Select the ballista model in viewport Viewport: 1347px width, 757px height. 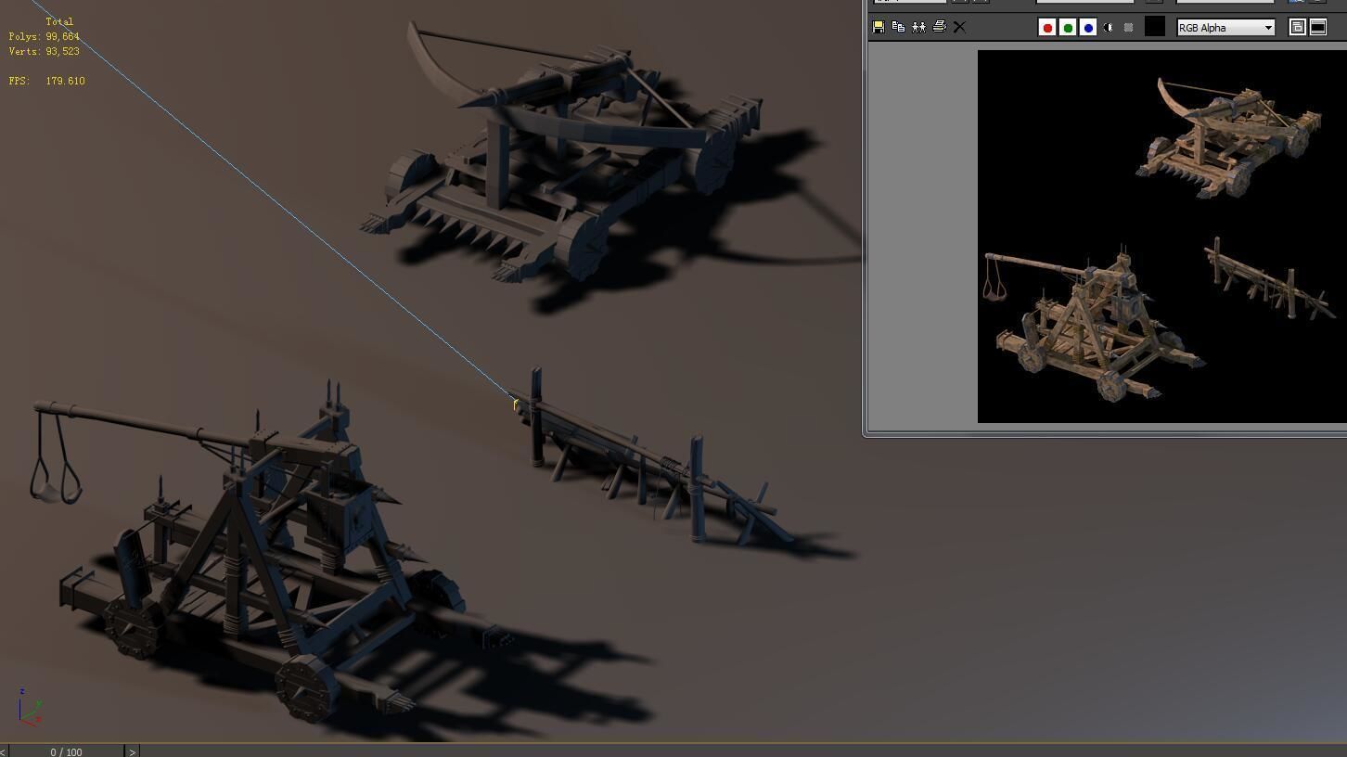click(x=561, y=153)
